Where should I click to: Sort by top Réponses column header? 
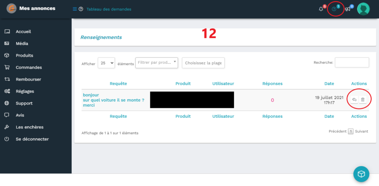[x=272, y=84]
